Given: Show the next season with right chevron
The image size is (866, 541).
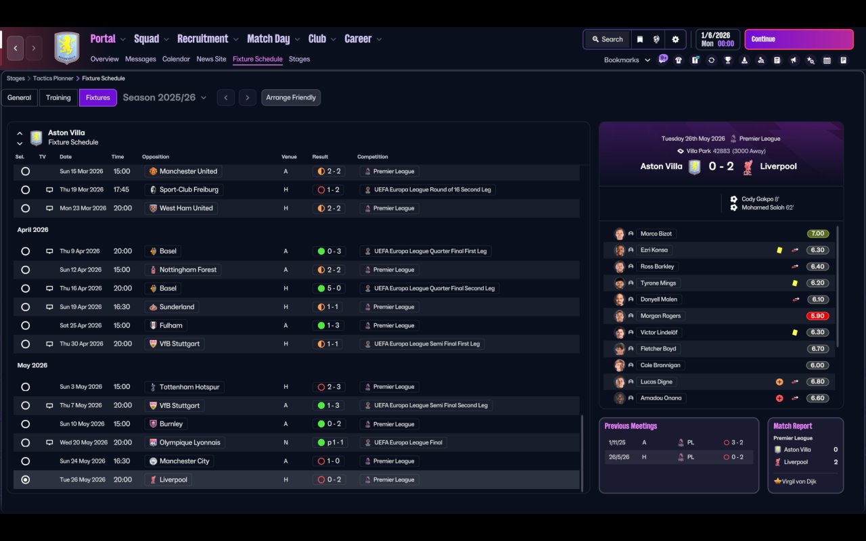Looking at the screenshot, I should (x=248, y=97).
